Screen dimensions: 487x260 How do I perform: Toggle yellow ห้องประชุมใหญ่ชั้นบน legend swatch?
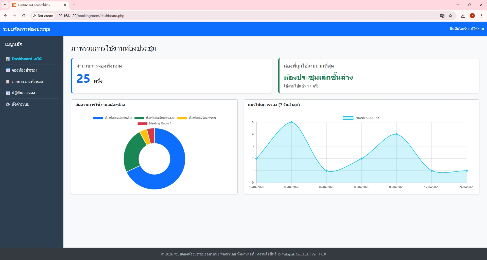click(x=182, y=118)
